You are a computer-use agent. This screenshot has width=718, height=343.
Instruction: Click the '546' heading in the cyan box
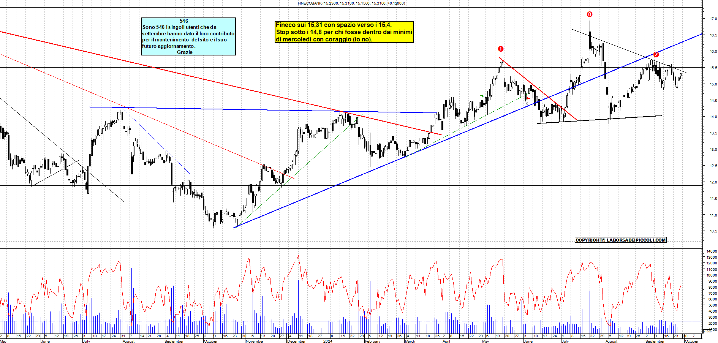184,21
